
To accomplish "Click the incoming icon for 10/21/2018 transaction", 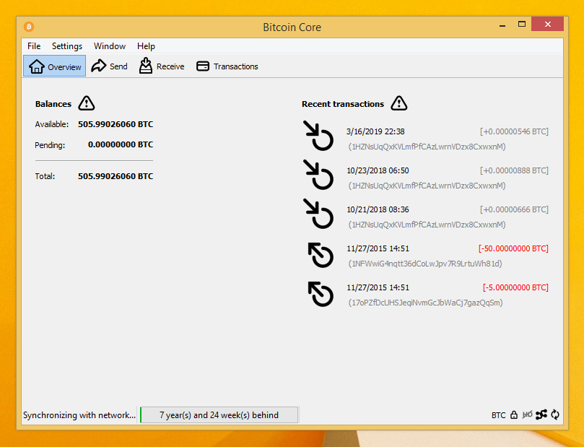I will pyautogui.click(x=318, y=214).
